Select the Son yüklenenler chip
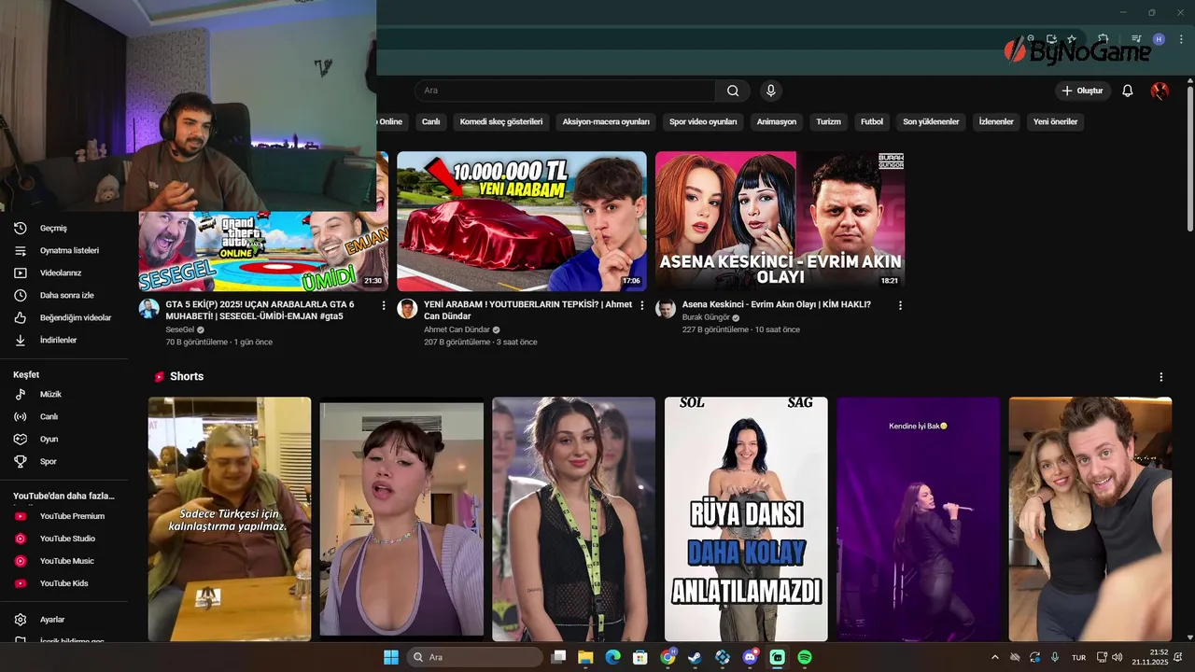 pyautogui.click(x=931, y=121)
